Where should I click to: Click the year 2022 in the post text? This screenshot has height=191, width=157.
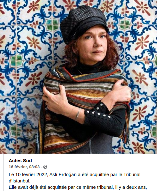[41, 175]
